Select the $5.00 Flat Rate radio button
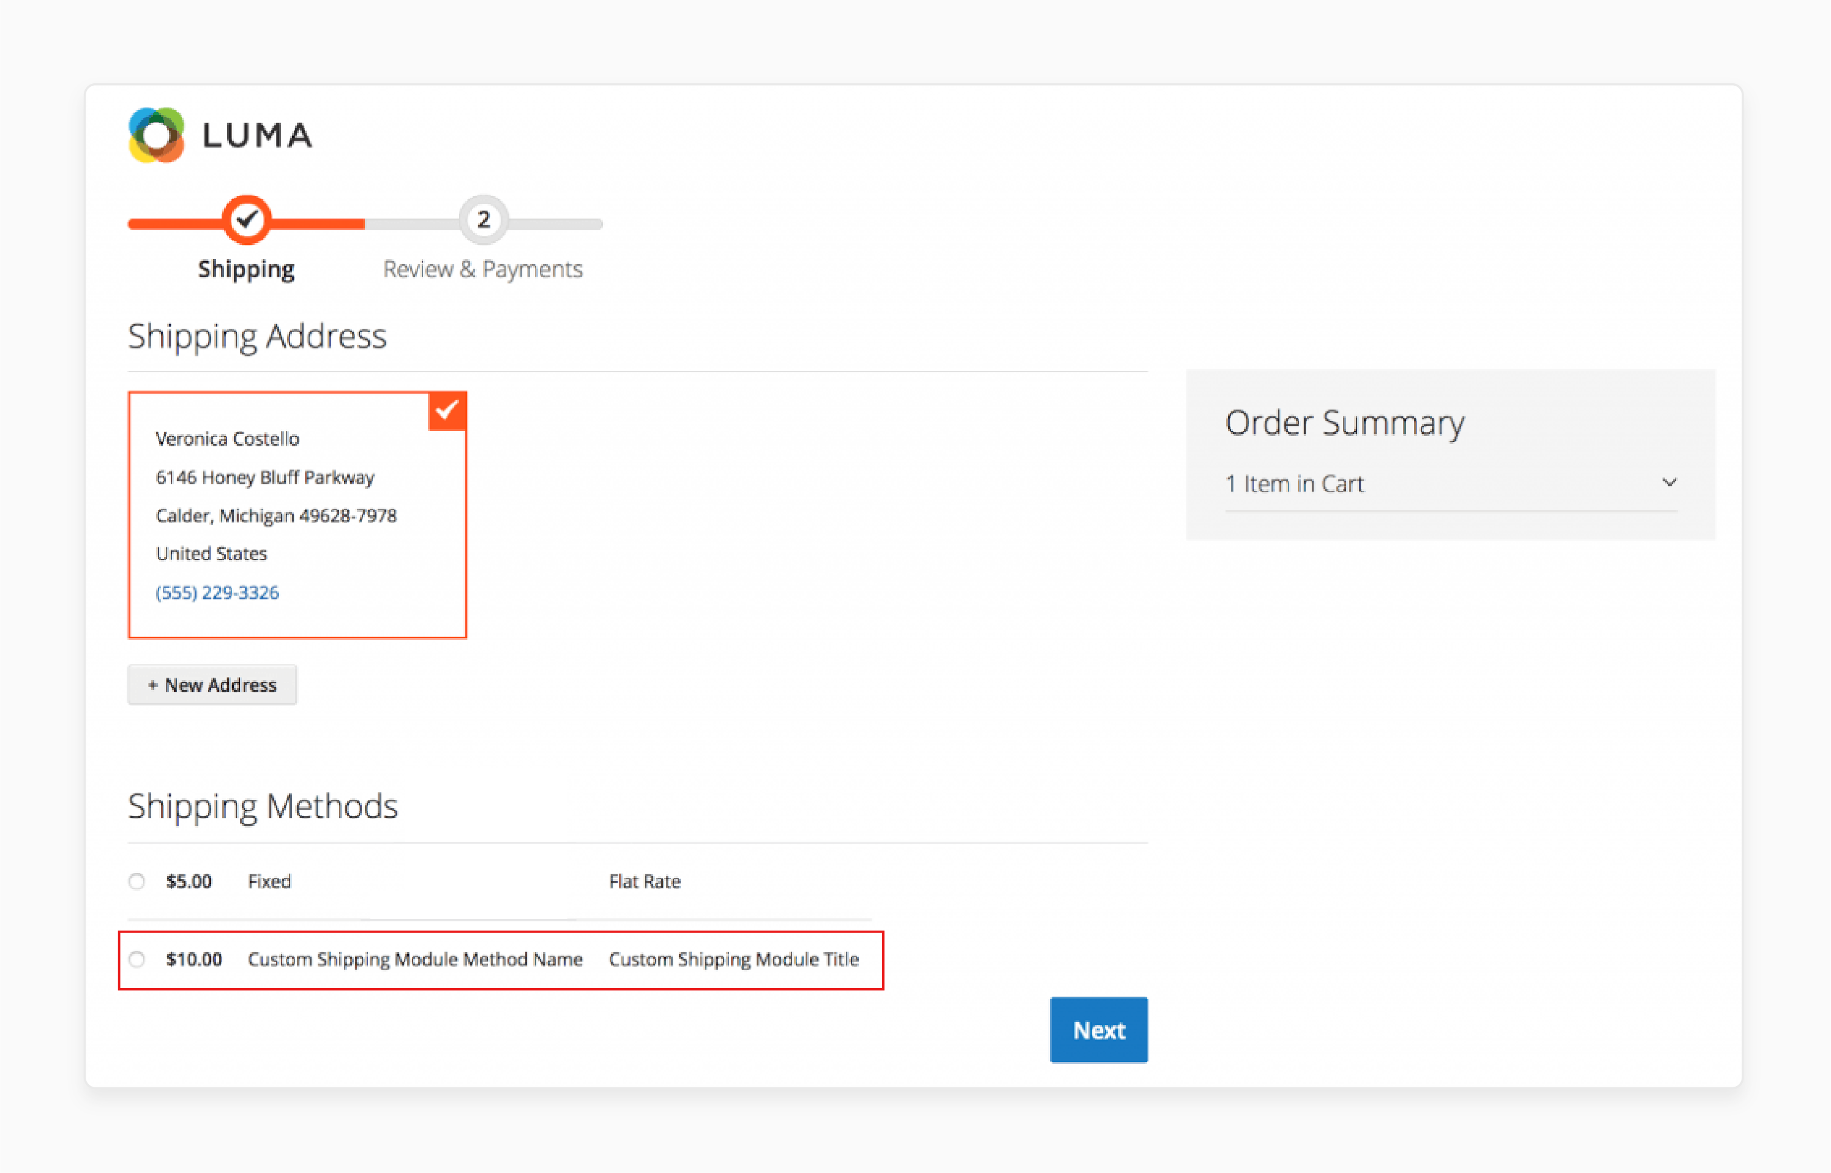The width and height of the screenshot is (1831, 1173). pos(137,881)
